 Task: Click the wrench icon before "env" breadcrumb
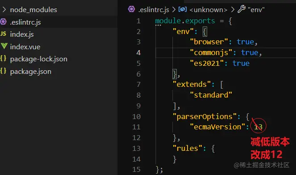(242, 9)
